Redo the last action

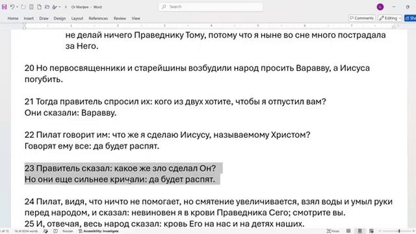pyautogui.click(x=23, y=7)
